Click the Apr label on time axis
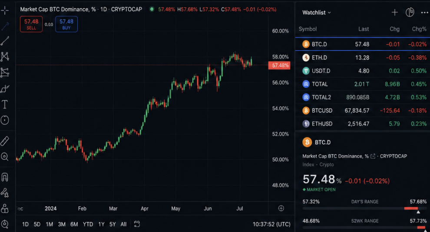The width and height of the screenshot is (430, 232). [x=145, y=209]
